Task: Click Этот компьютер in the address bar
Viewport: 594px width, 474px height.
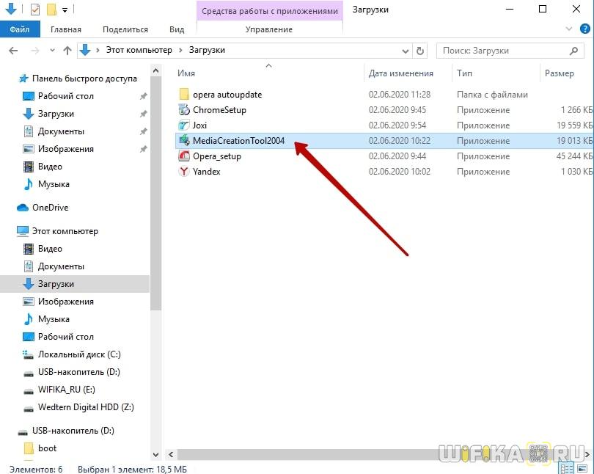Action: tap(139, 50)
